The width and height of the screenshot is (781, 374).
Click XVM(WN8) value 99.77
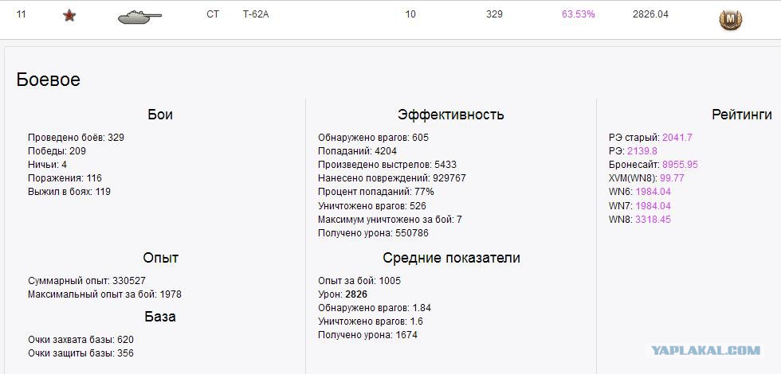coord(672,178)
